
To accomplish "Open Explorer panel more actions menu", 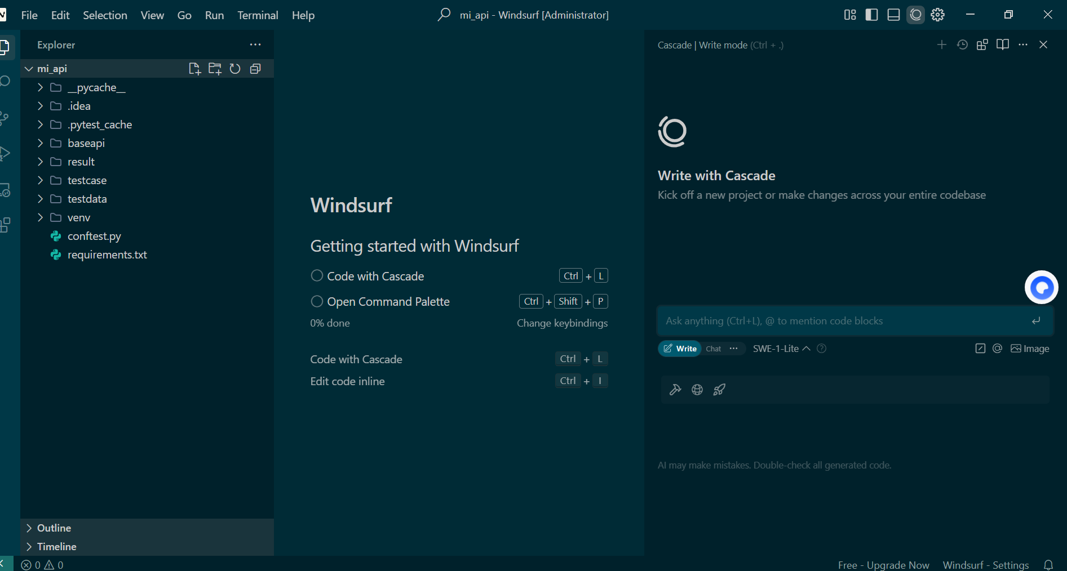I will point(255,44).
